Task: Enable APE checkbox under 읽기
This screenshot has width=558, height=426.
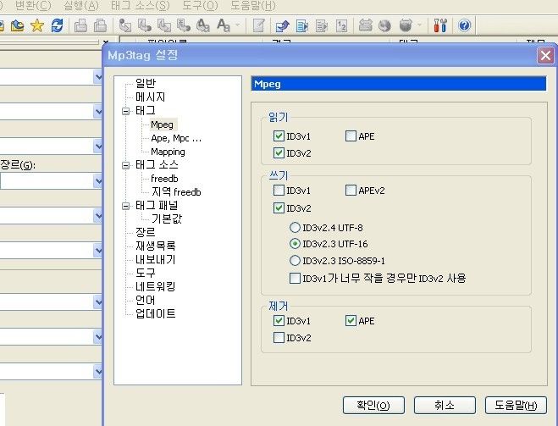Action: (x=351, y=136)
